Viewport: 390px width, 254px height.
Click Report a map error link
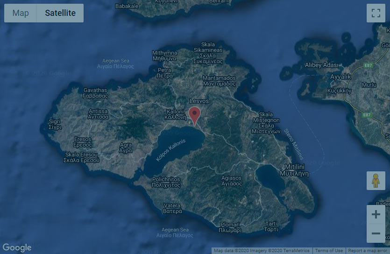[x=368, y=251]
